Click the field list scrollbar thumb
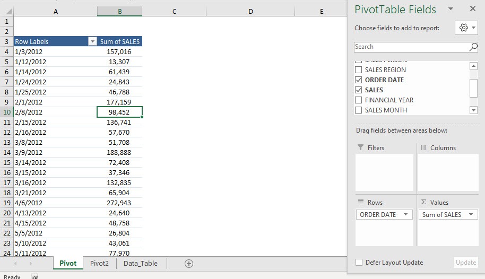Screen dimensions: 485x279 [x=473, y=88]
